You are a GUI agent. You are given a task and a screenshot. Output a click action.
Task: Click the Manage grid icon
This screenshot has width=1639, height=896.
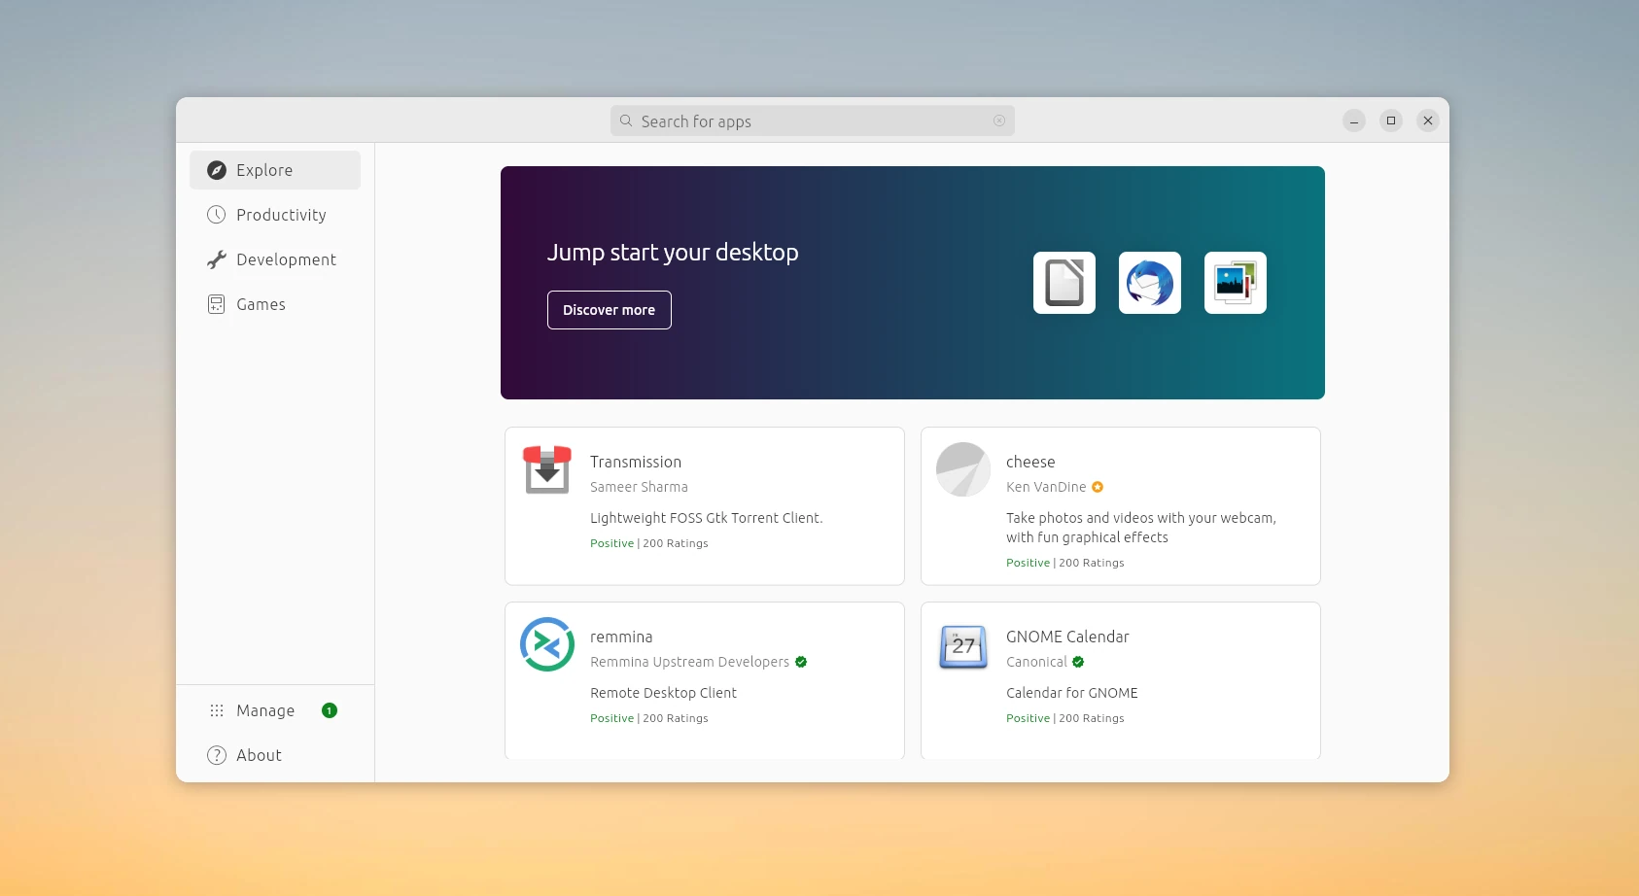[x=217, y=710]
